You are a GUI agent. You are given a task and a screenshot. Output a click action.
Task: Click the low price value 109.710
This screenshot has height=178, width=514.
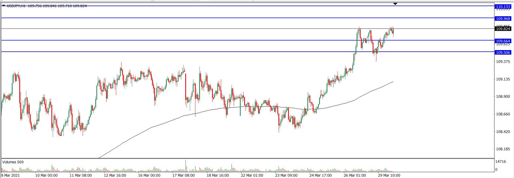pyautogui.click(x=65, y=6)
